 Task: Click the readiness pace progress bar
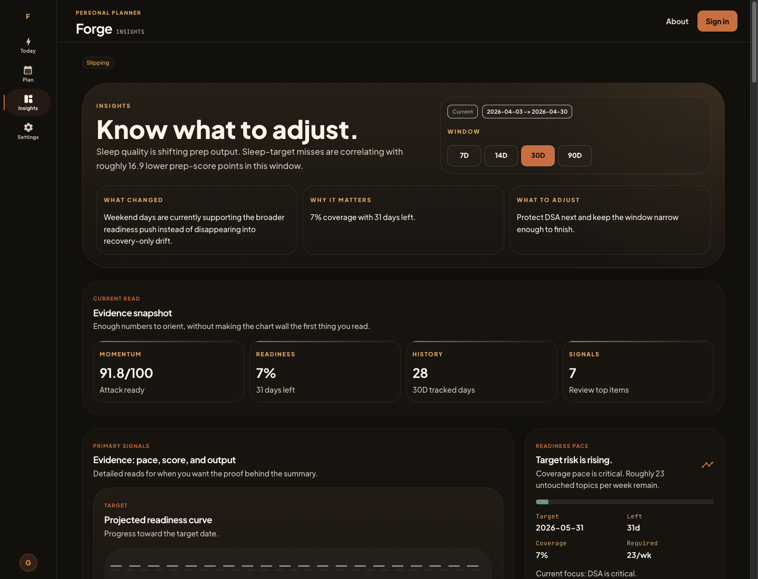coord(625,502)
